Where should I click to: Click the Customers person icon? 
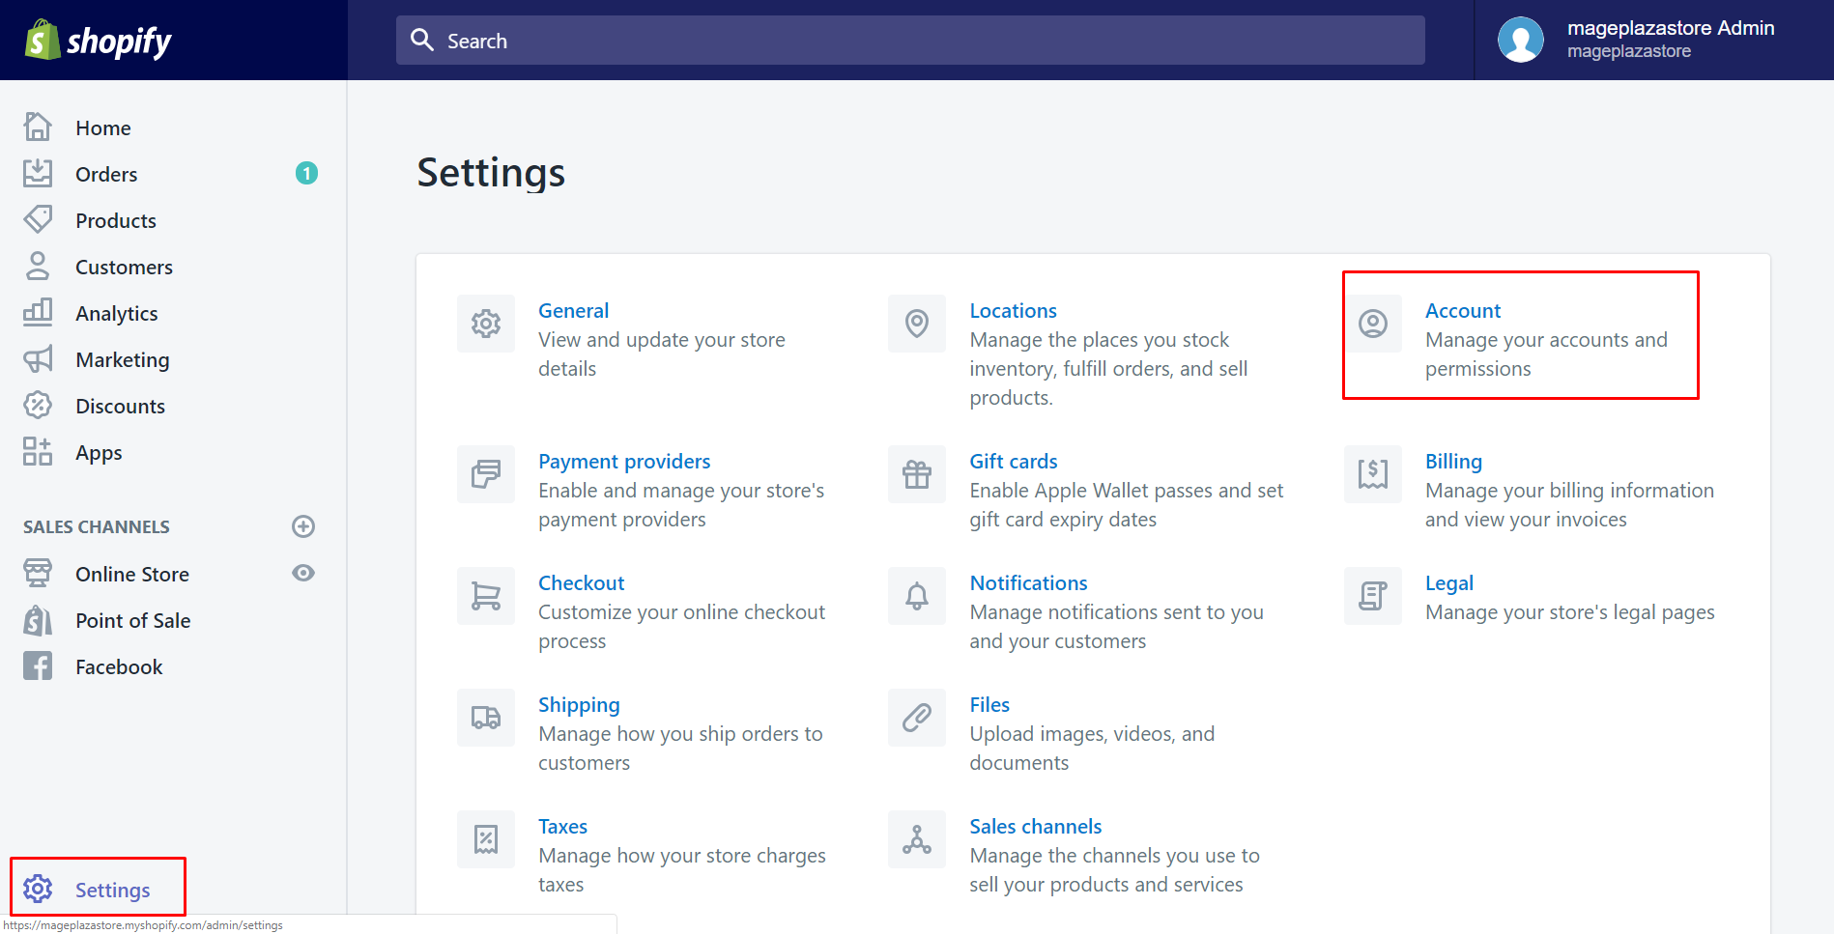point(38,266)
